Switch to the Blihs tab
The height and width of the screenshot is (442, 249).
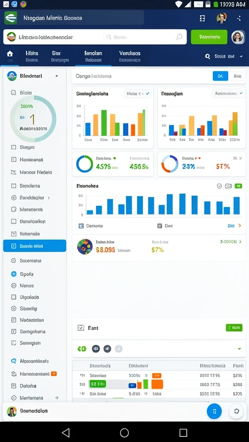coord(32,56)
